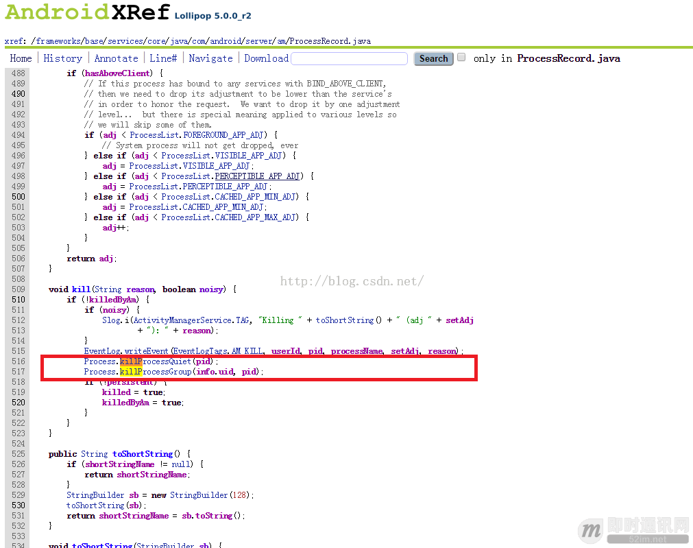The height and width of the screenshot is (548, 693).
Task: Open 'services' in xref breadcrumb path
Action: (x=125, y=41)
